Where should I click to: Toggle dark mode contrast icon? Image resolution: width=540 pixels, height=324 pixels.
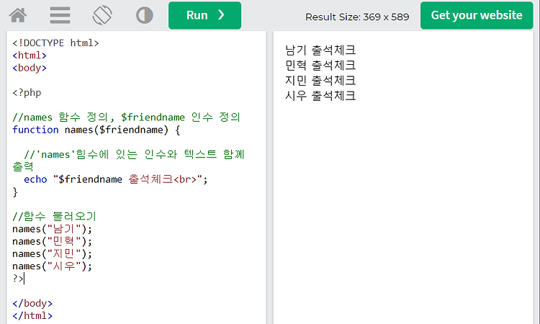[144, 15]
